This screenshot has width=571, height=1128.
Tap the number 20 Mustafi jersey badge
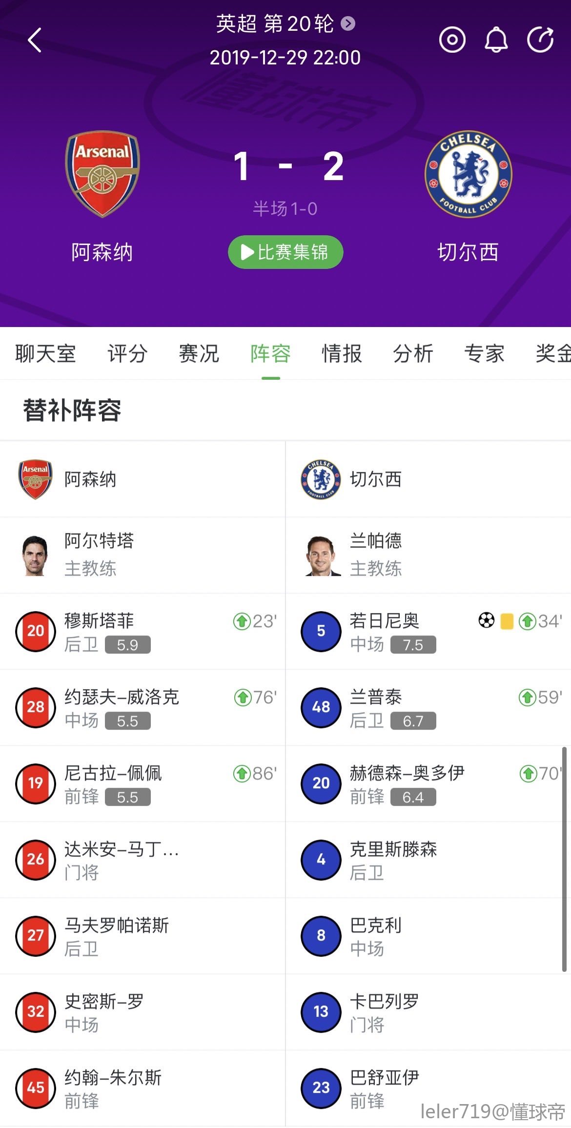[x=36, y=631]
